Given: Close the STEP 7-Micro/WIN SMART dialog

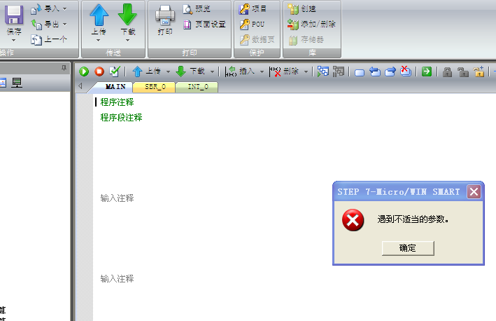Looking at the screenshot, I should [474, 192].
